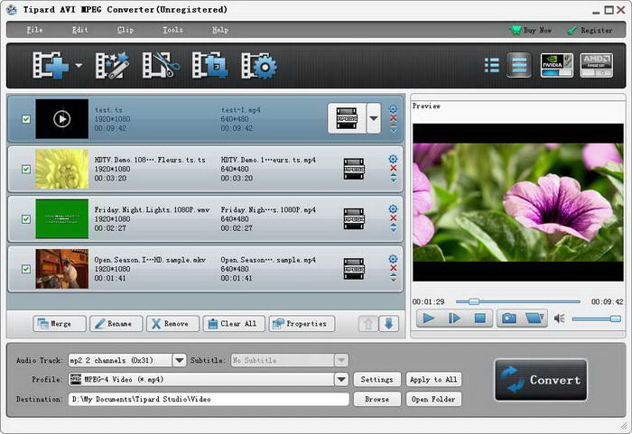Uncheck the test.ts file checkbox
Screen dimensions: 632x434
[x=25, y=119]
